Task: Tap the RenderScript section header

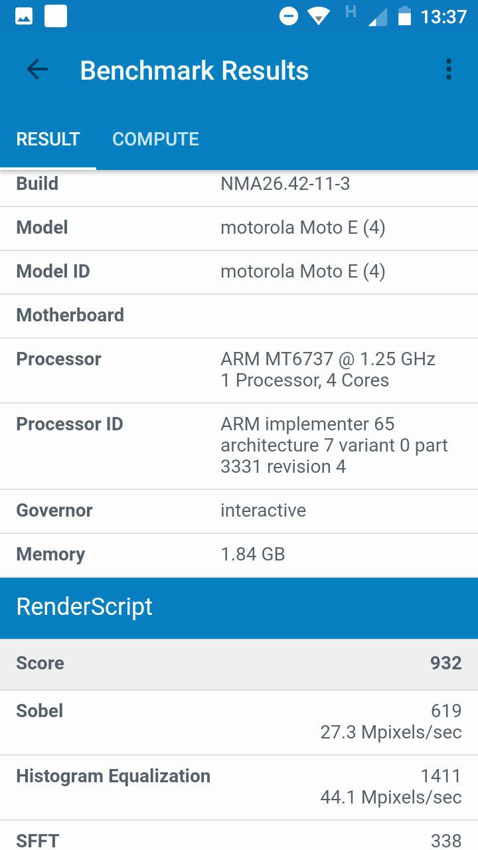Action: pyautogui.click(x=239, y=608)
